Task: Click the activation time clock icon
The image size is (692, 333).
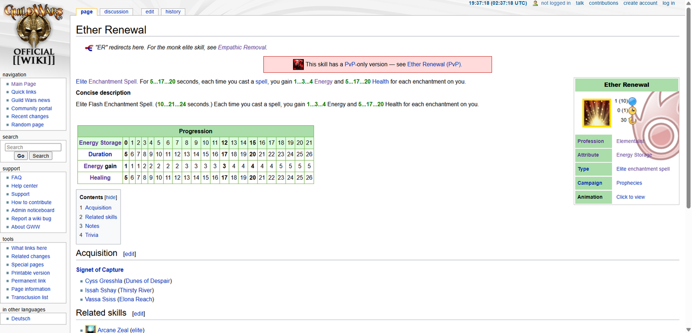Action: coord(632,111)
